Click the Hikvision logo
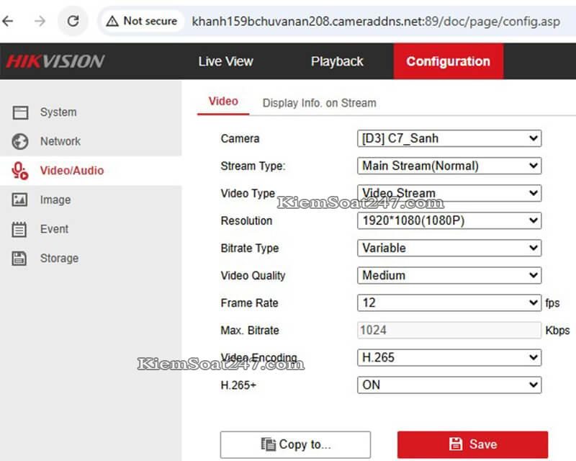 [x=55, y=61]
